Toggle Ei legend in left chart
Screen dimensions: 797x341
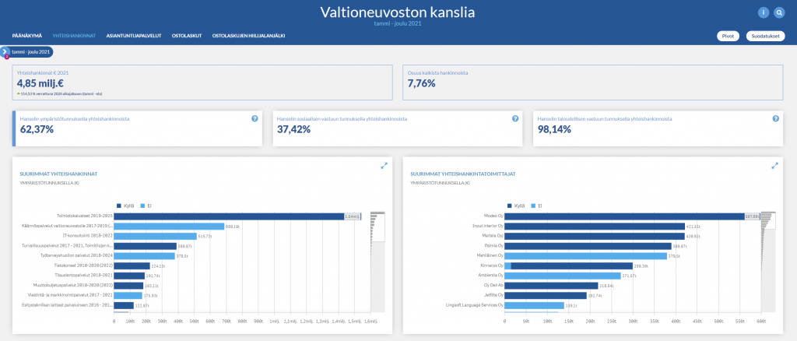tap(145, 206)
